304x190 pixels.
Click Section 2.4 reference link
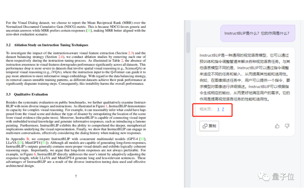point(61,57)
